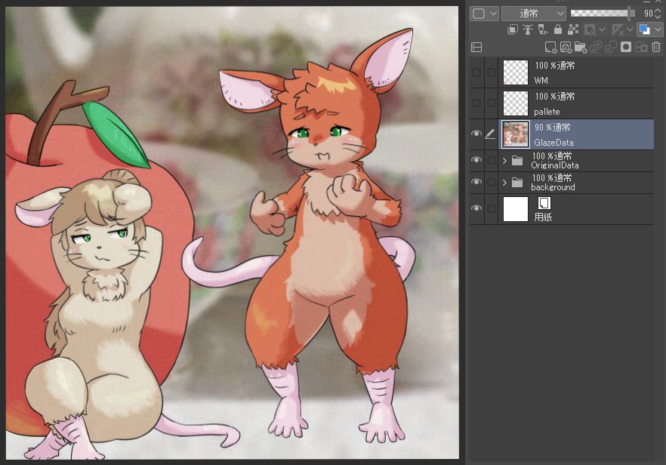Show the pallete layer via visibility box
This screenshot has width=666, height=465.
476,103
